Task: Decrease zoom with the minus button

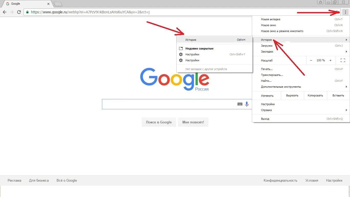Action: (311, 60)
